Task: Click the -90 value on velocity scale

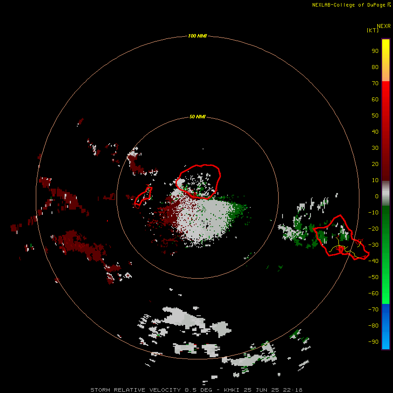Action: pos(373,341)
